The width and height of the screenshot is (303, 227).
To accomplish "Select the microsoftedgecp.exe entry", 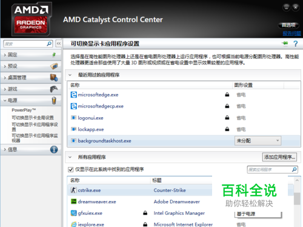I will point(101,106).
